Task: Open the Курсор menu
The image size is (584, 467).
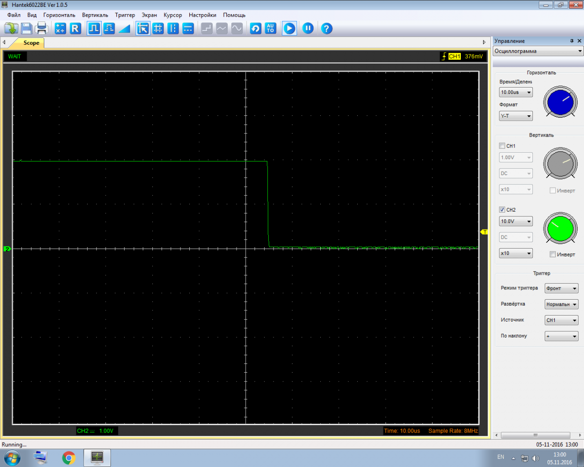Action: tap(173, 15)
